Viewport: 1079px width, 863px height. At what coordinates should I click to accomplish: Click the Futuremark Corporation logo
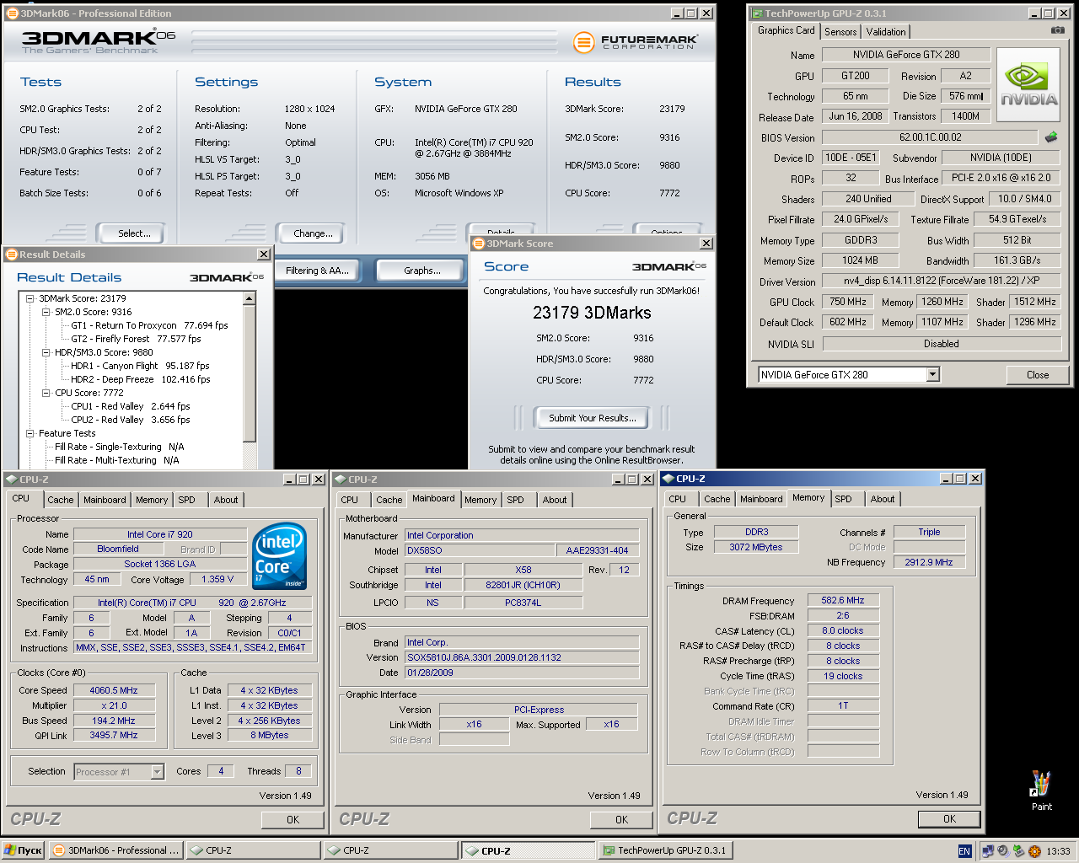coord(635,41)
